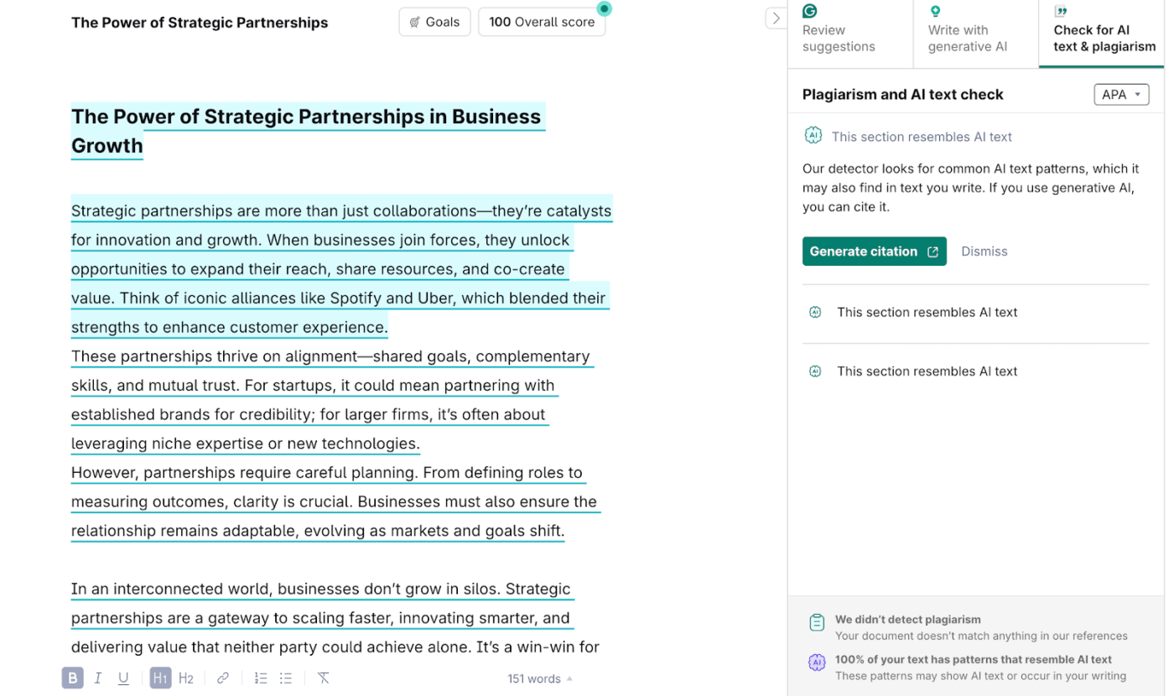Expand the third 'This section resembles AI text' card

tap(976, 371)
